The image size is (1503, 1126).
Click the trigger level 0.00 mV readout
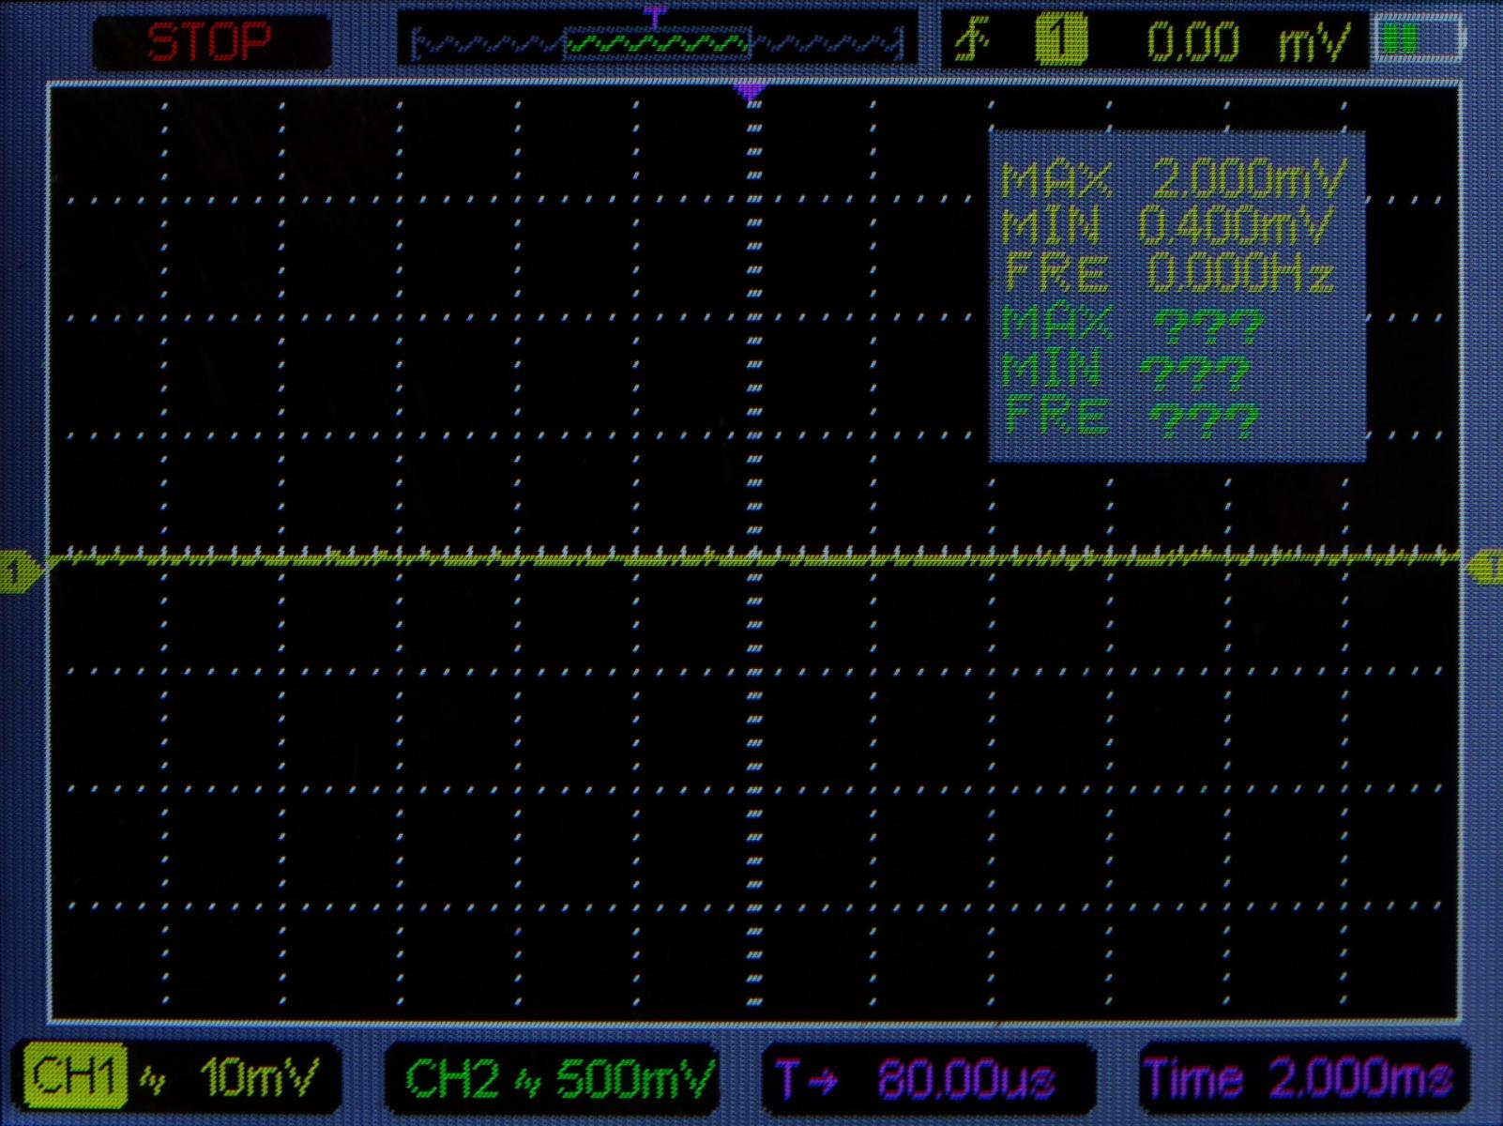(1248, 42)
